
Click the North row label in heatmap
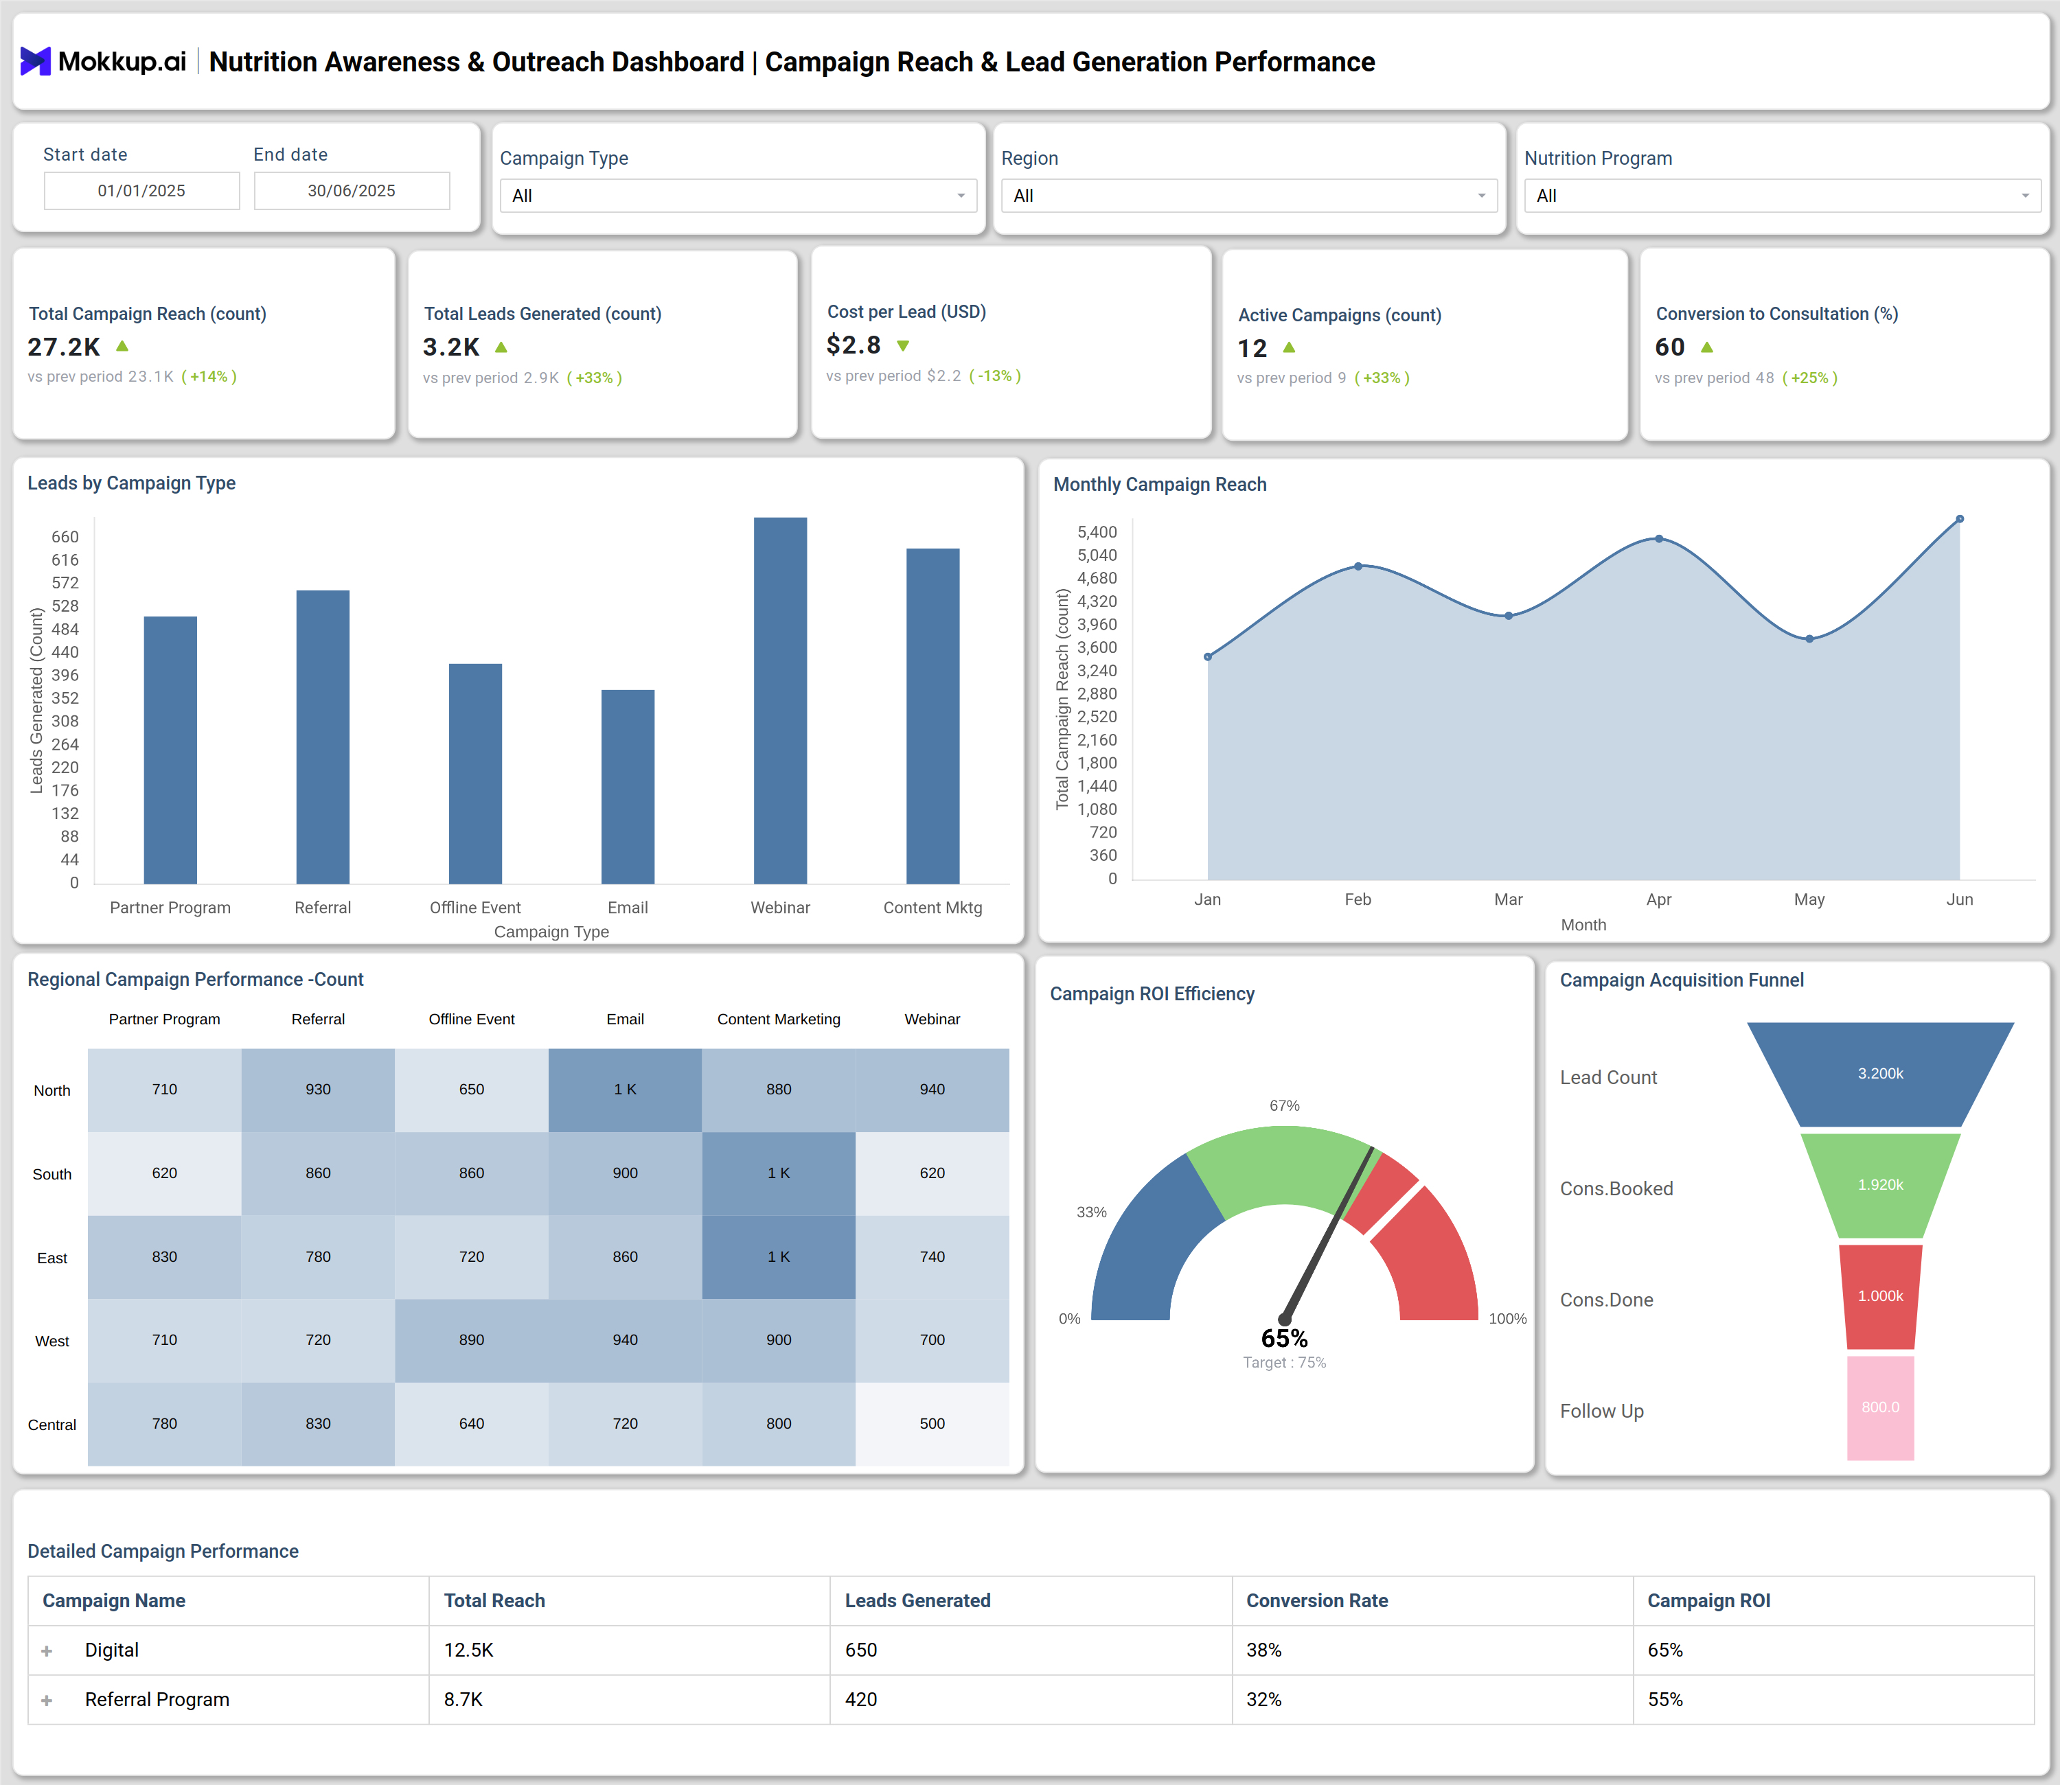[x=51, y=1091]
